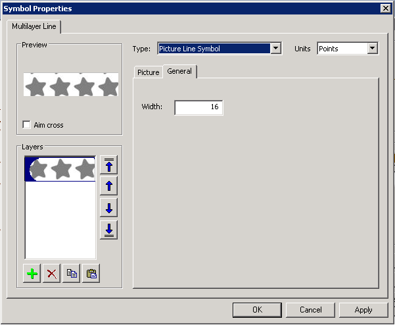
Task: Click the star preview image
Action: click(x=71, y=85)
